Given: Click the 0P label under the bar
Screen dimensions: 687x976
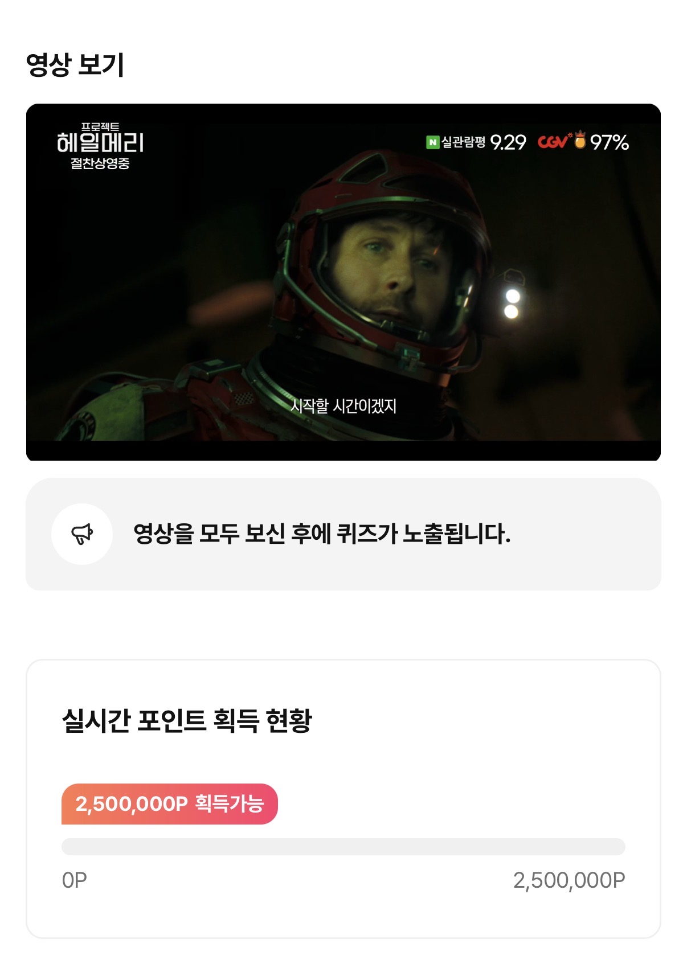Looking at the screenshot, I should pos(75,880).
